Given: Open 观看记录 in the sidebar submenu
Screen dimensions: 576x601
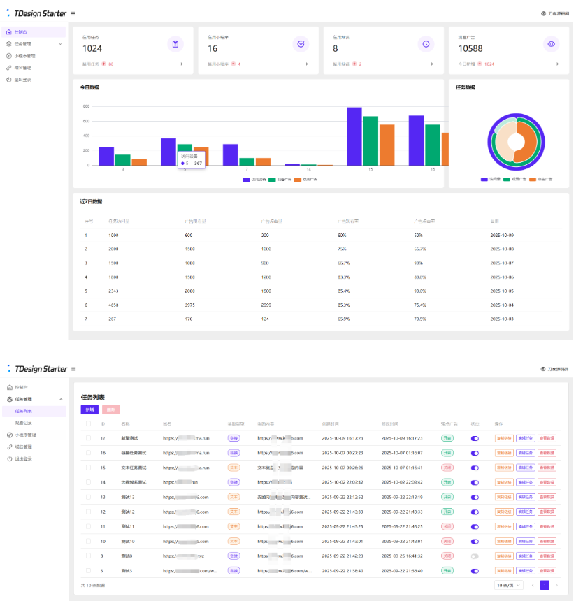Looking at the screenshot, I should pos(24,423).
